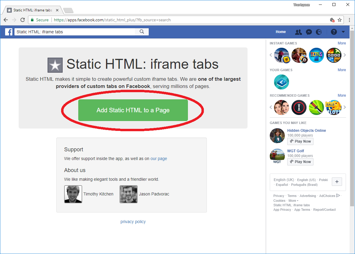Click the search magnifier button
The width and height of the screenshot is (355, 254).
point(142,32)
